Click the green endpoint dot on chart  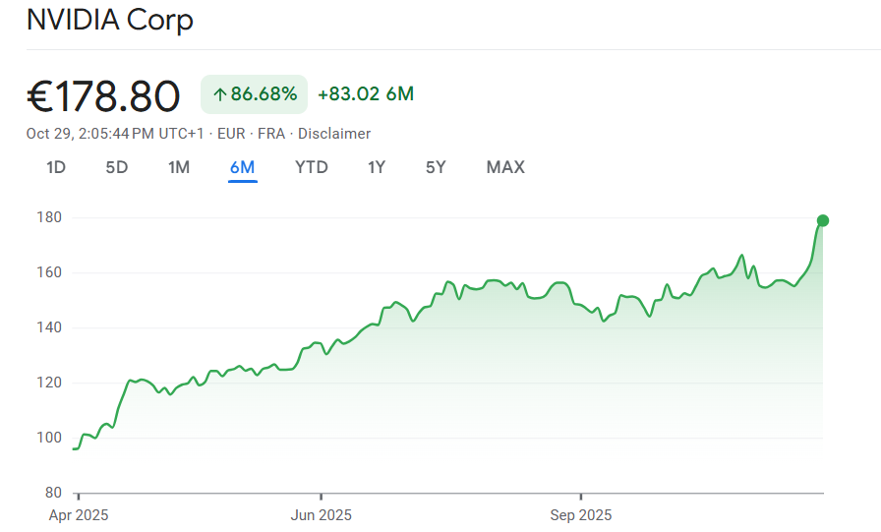coord(823,220)
